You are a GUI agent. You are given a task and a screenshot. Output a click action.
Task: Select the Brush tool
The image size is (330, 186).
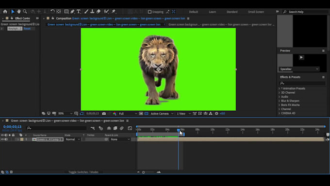point(86,12)
